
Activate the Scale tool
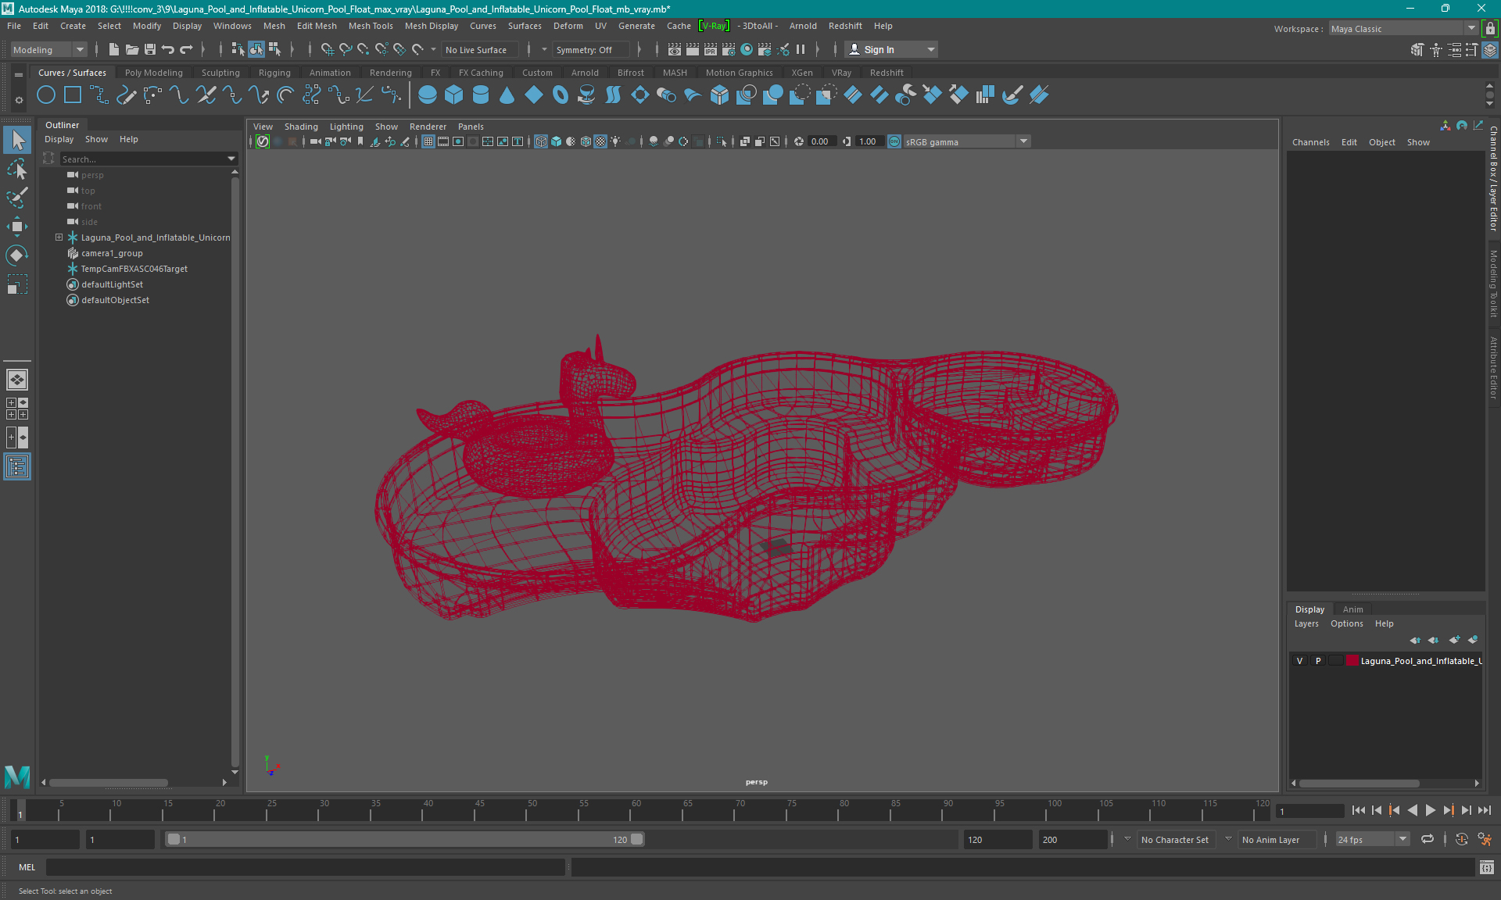(x=17, y=284)
